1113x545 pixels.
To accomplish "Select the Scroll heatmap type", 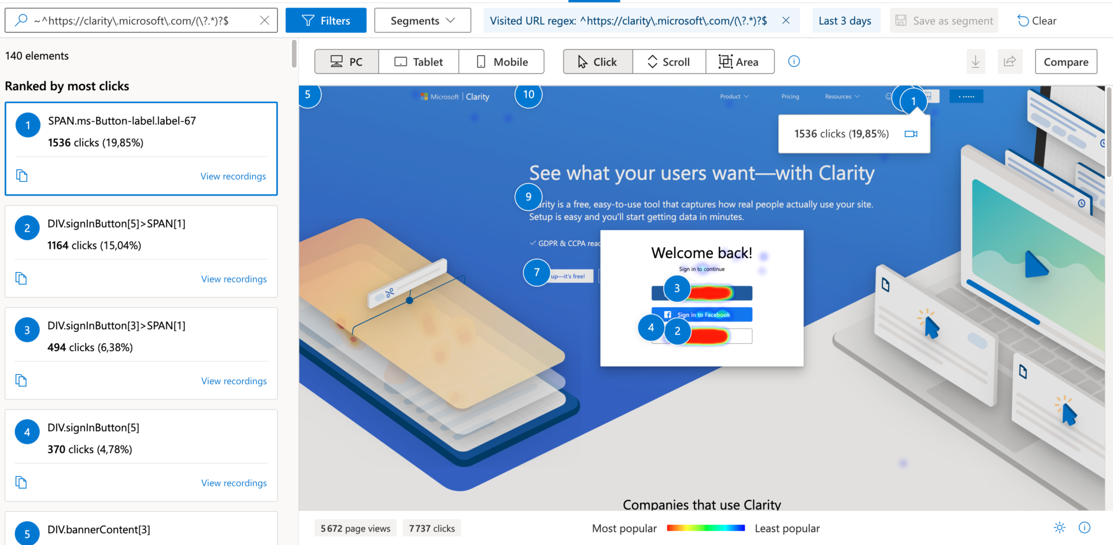I will 669,61.
